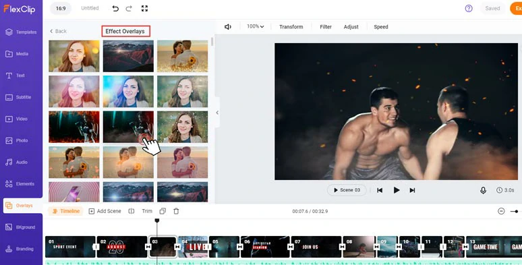
Task: Select scene 04 LIVE in timeline
Action: tap(193, 247)
